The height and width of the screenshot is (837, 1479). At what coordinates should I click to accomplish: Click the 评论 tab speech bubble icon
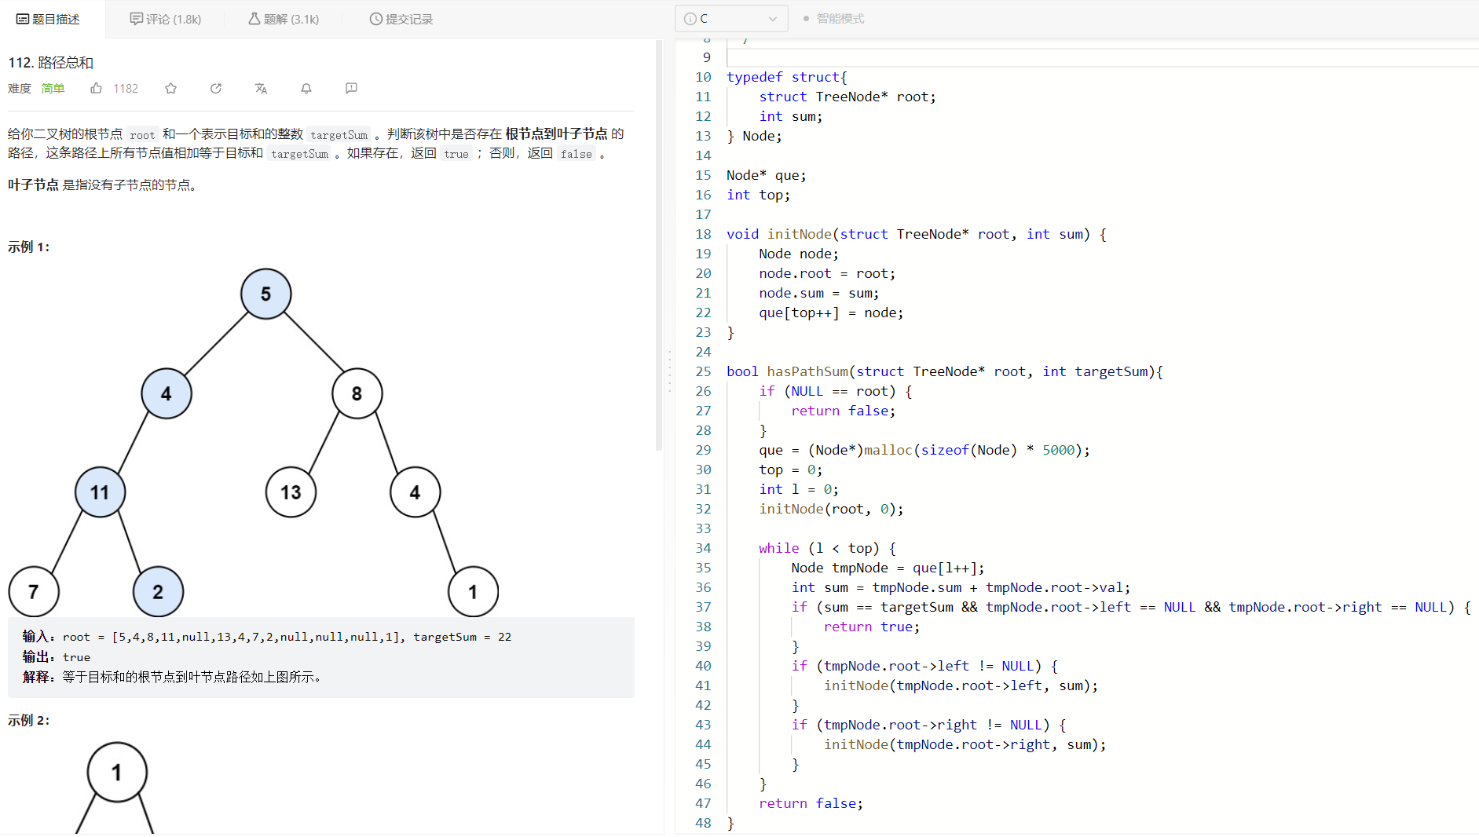pyautogui.click(x=136, y=19)
